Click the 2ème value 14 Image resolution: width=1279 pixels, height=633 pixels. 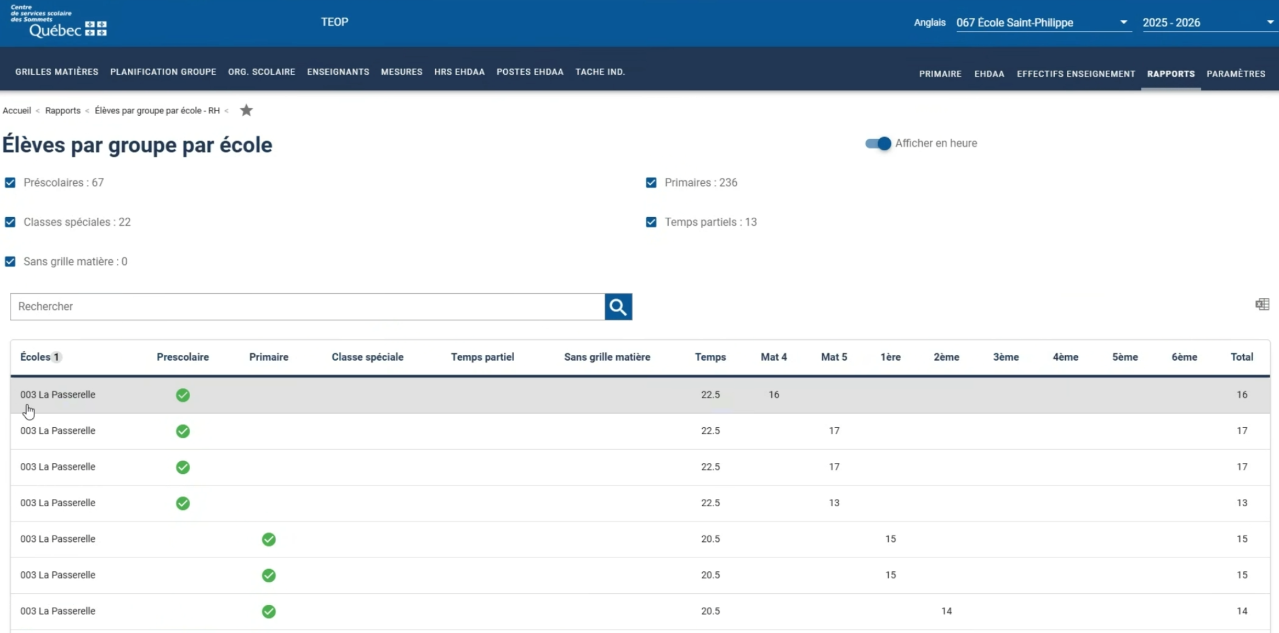946,611
